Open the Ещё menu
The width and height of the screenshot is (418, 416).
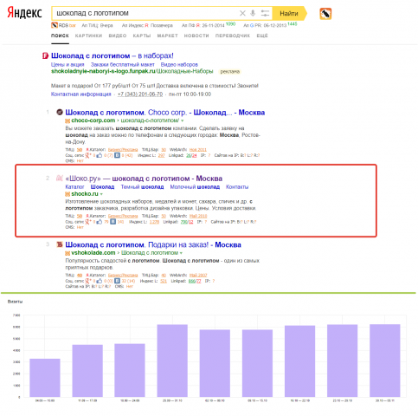pyautogui.click(x=262, y=36)
